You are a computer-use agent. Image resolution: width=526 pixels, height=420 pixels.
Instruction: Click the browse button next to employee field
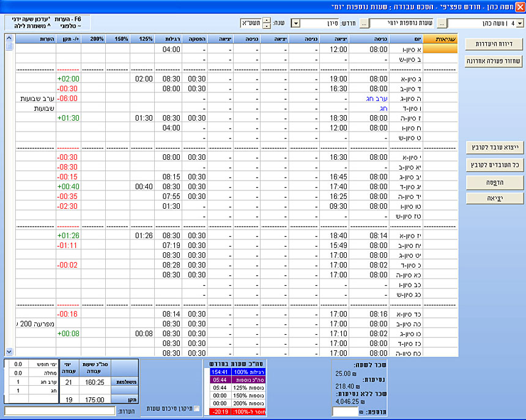442,23
